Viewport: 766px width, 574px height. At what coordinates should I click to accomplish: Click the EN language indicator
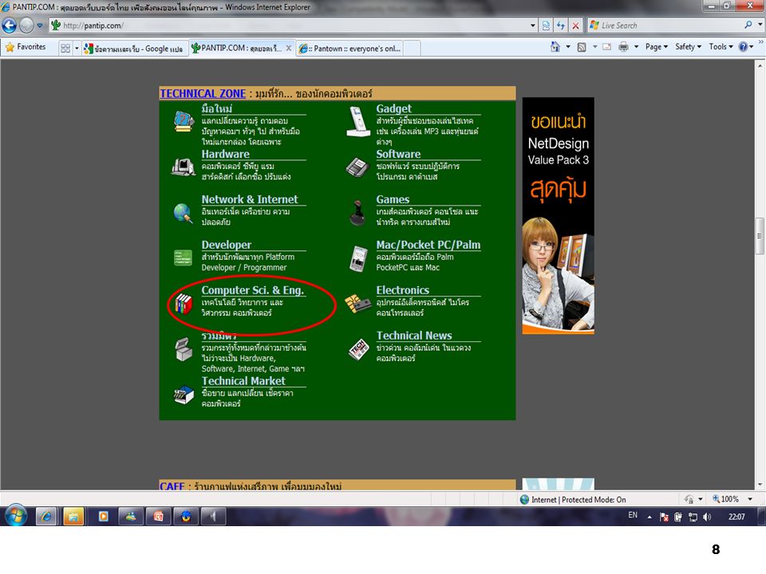(633, 515)
